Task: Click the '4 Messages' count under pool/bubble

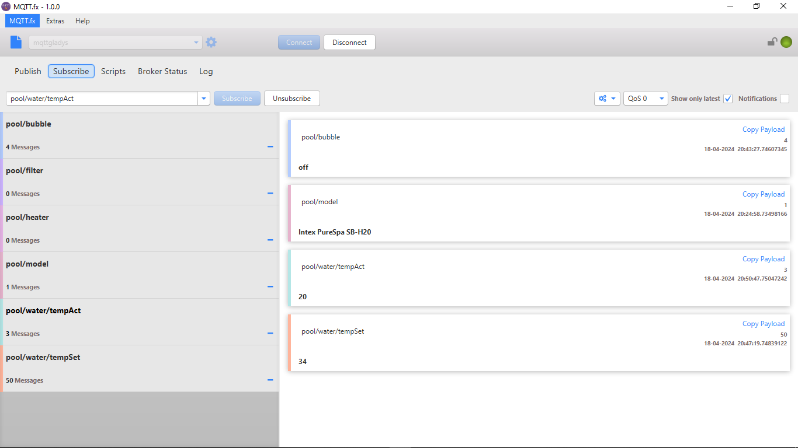Action: coord(23,147)
